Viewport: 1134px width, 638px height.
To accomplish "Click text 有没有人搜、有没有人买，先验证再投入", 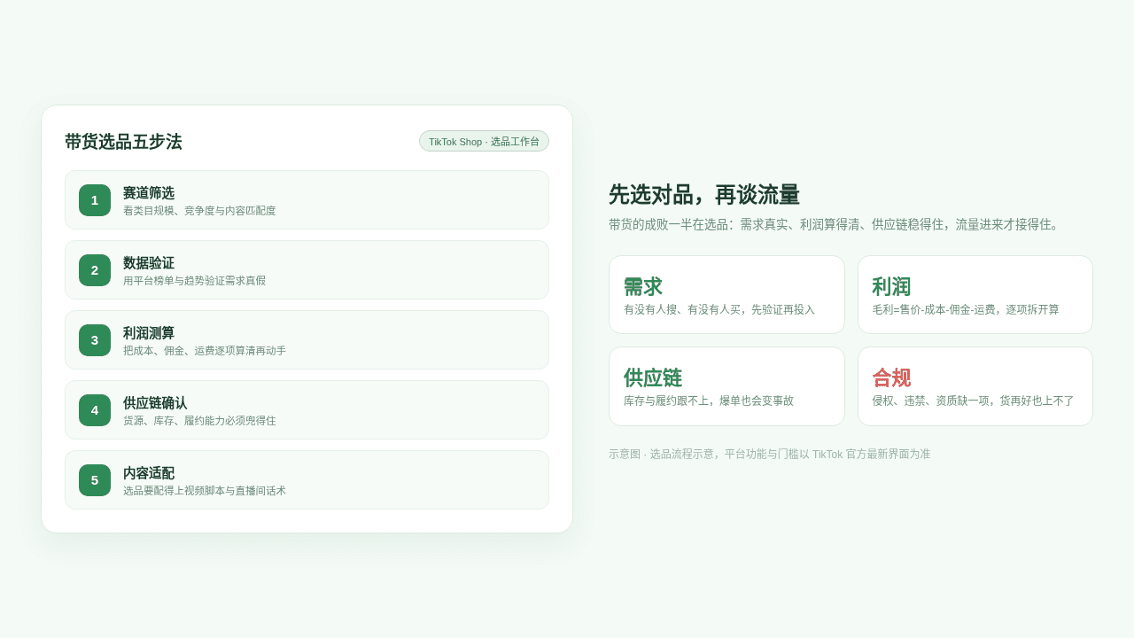I will [719, 309].
